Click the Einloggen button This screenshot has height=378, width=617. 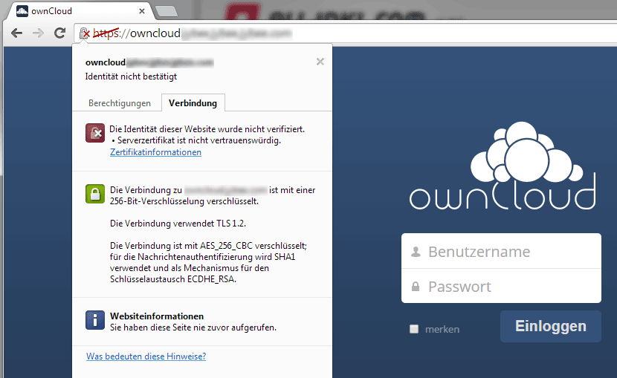click(551, 326)
